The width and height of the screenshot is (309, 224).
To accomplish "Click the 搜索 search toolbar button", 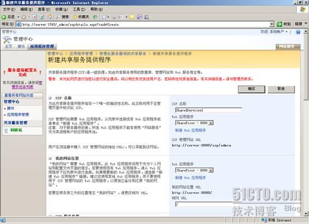I will (x=62, y=17).
